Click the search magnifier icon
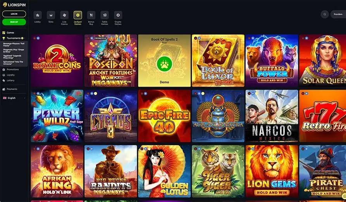Screen dimensions: 346x202 325,14
